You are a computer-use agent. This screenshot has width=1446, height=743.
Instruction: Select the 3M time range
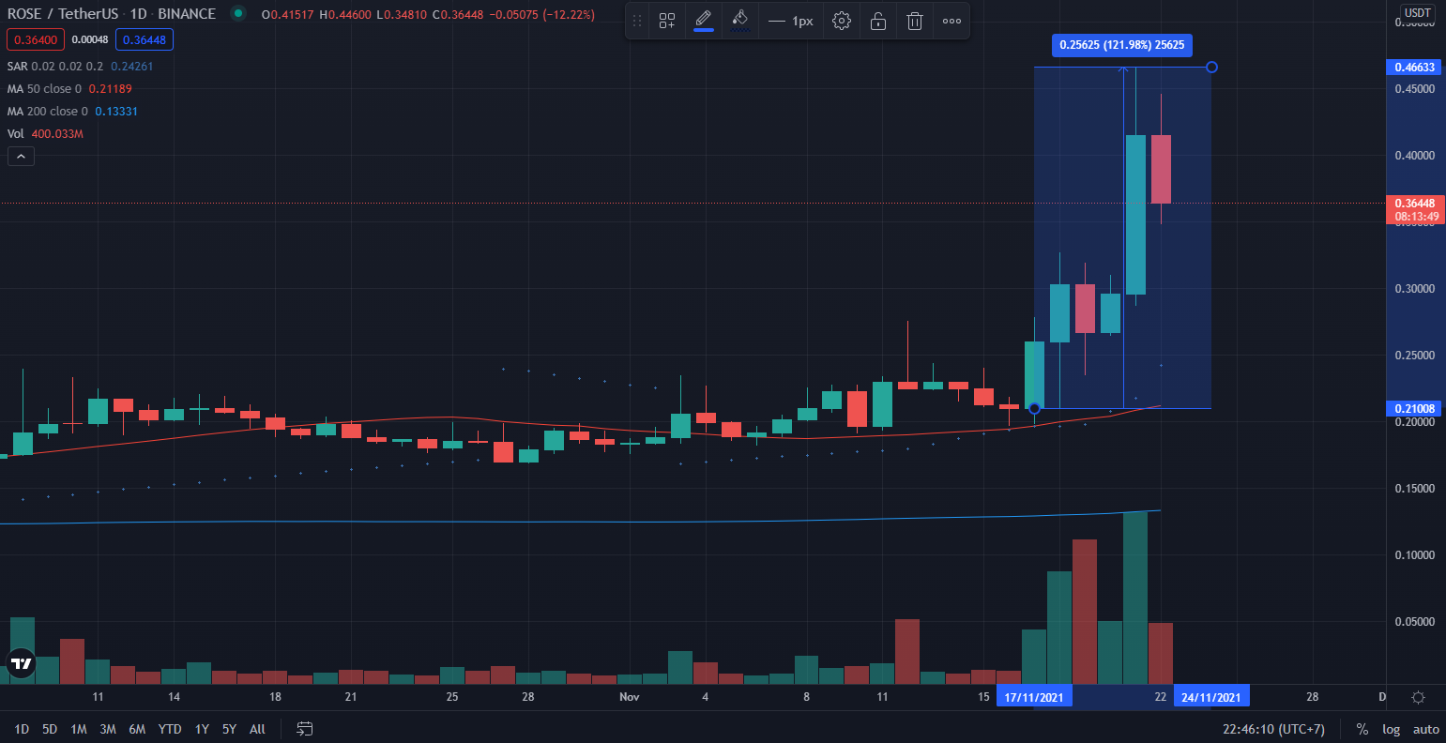coord(108,729)
